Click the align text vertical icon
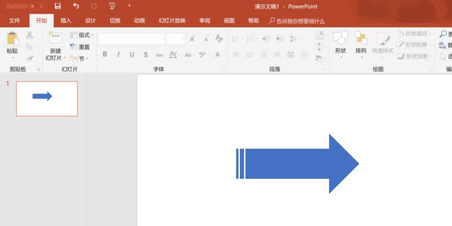 click(320, 47)
